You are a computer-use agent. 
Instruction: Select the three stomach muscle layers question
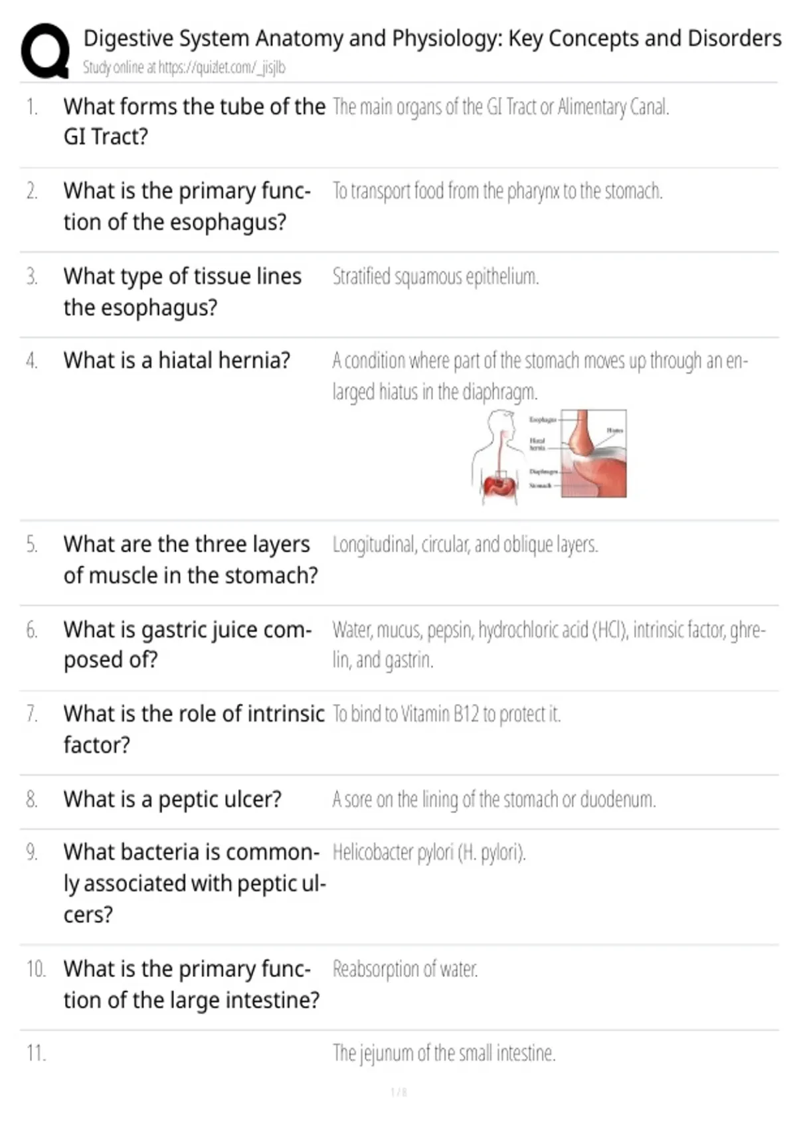(x=191, y=559)
